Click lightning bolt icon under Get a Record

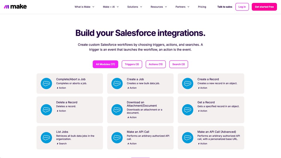point(199,111)
